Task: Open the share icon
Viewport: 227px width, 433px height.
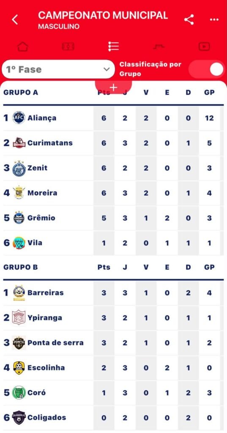Action: tap(189, 19)
